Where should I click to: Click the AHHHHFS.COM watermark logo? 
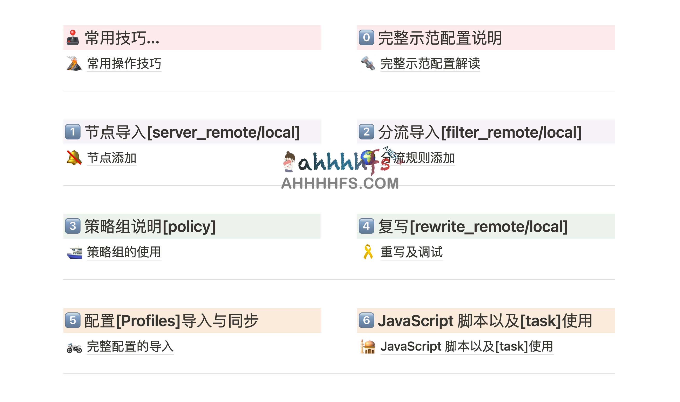pos(340,183)
